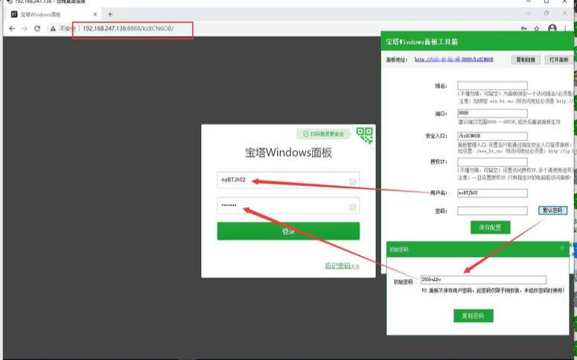The height and width of the screenshot is (360, 577).
Task: Close the Chrome browser window
Action: click(x=564, y=13)
